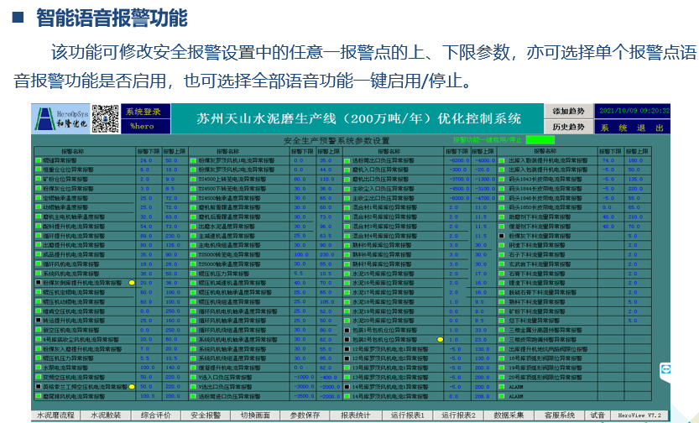
Task: Open the 历史趋势 history trend
Action: pos(569,127)
